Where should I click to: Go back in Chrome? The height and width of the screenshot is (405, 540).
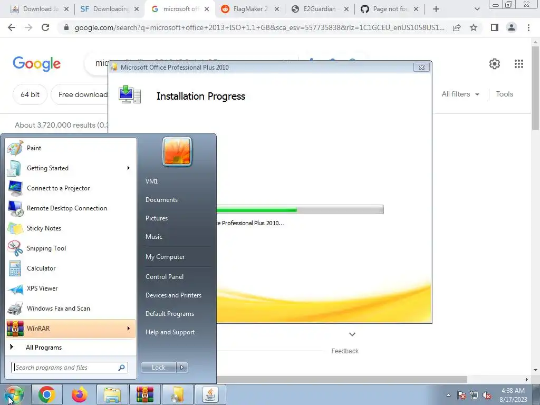click(12, 27)
